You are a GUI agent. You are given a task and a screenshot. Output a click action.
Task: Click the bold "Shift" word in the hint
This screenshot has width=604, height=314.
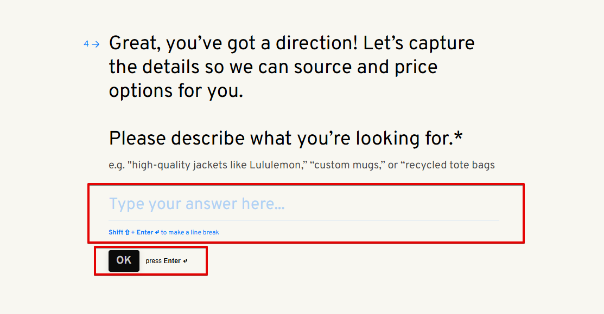pos(116,232)
